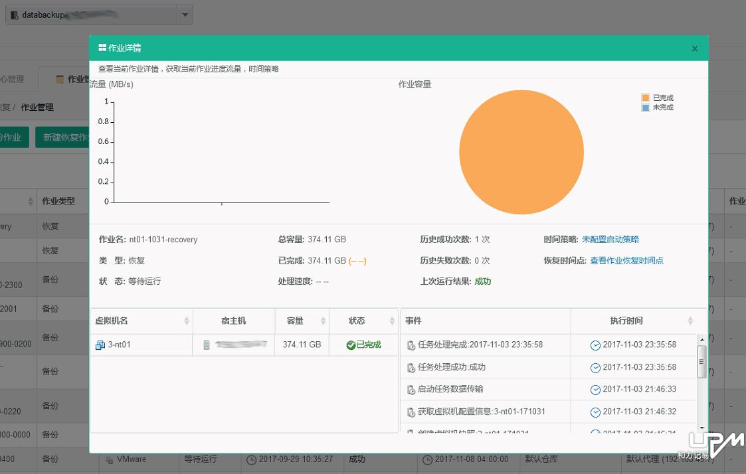Click clock icon beside 2017-11-03 23:35:58 first row
746x474 pixels.
(x=595, y=345)
